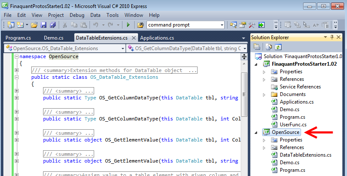The width and height of the screenshot is (347, 176).
Task: Click the Start Page green arrow icon
Action: click(261, 25)
